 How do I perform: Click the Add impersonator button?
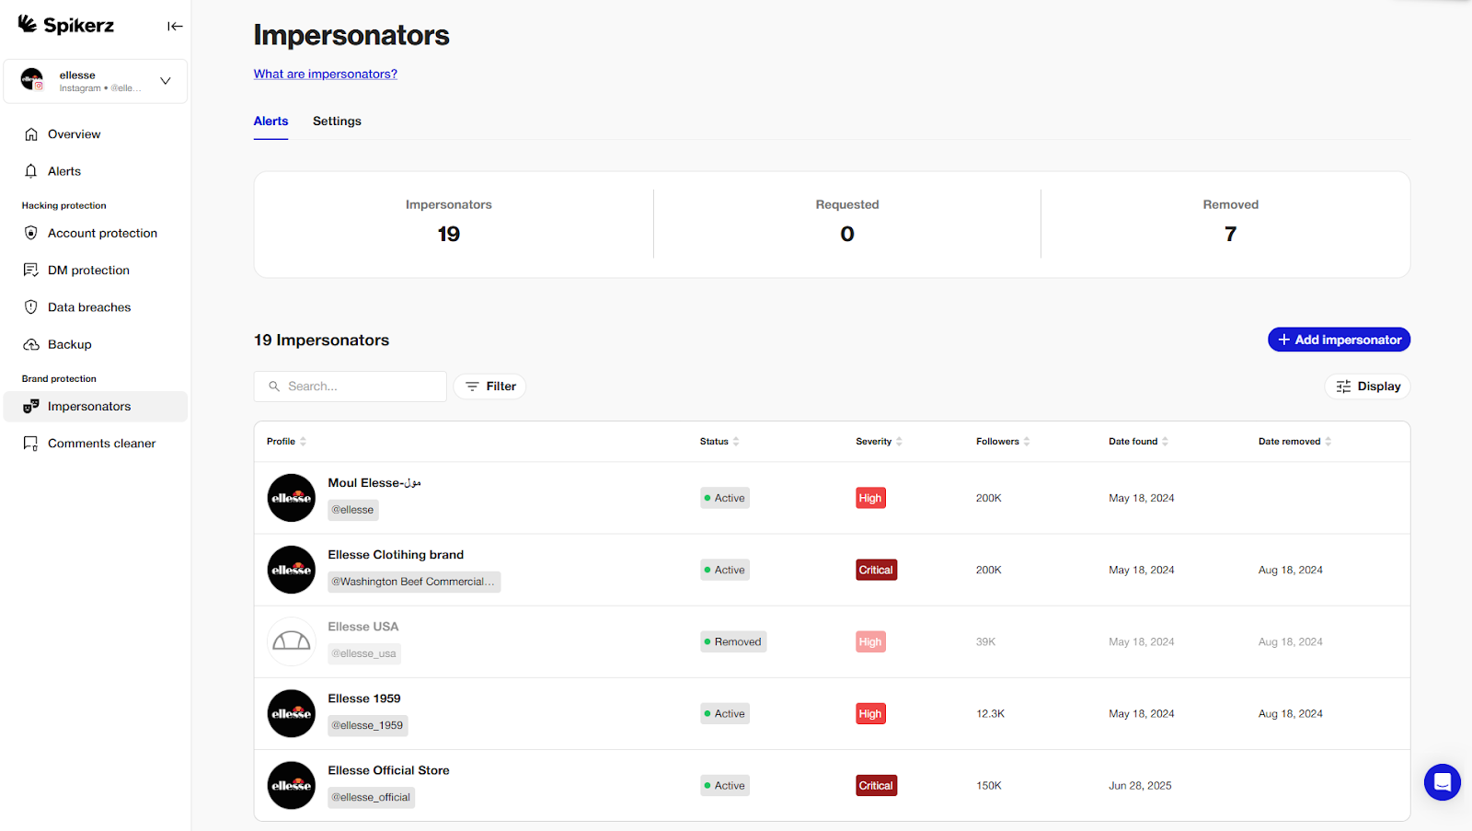(1339, 339)
